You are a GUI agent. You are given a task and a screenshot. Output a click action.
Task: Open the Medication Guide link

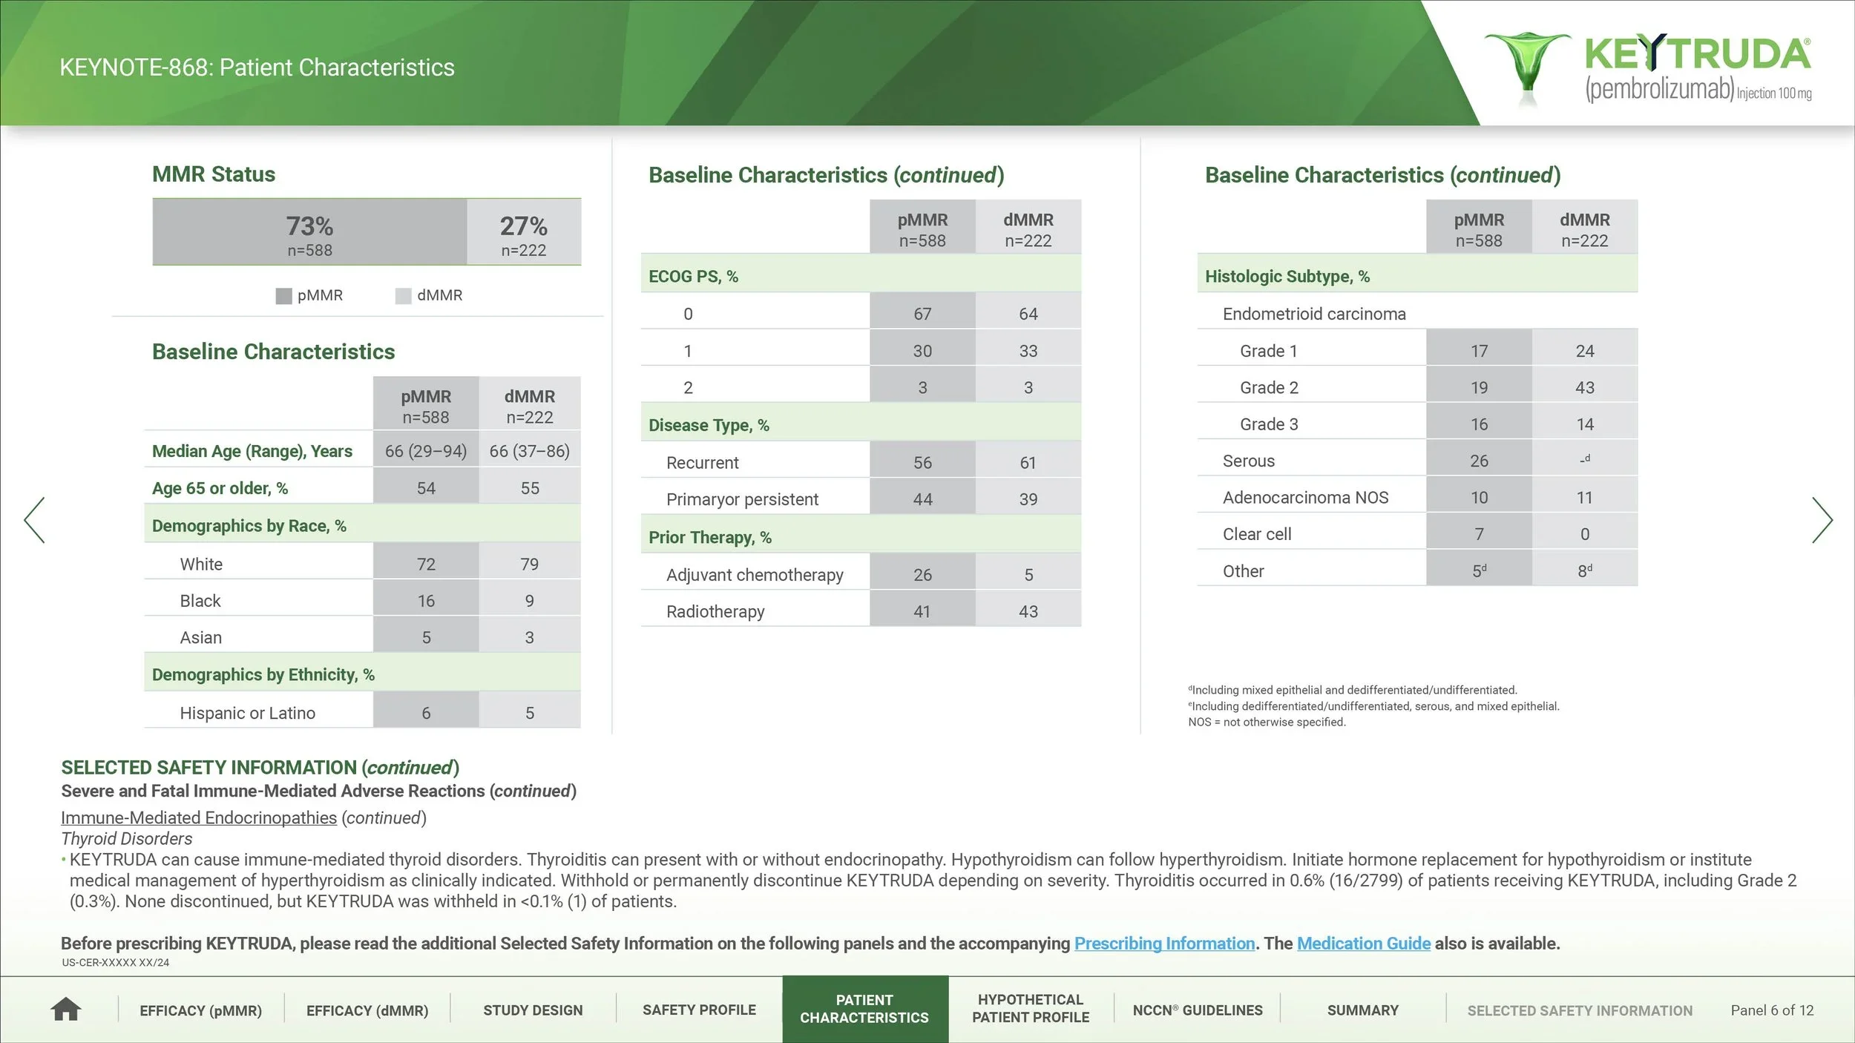coord(1363,944)
